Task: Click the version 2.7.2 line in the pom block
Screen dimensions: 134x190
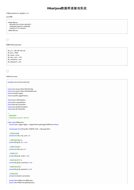Action: click(18, 28)
